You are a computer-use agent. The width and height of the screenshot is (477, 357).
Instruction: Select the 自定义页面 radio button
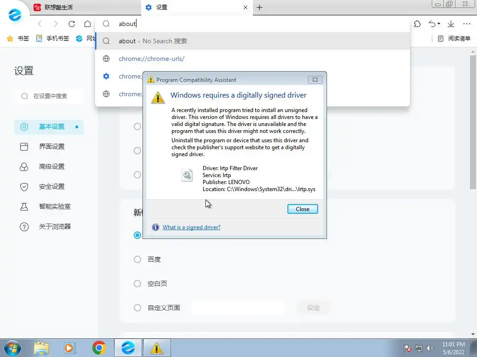click(x=137, y=308)
